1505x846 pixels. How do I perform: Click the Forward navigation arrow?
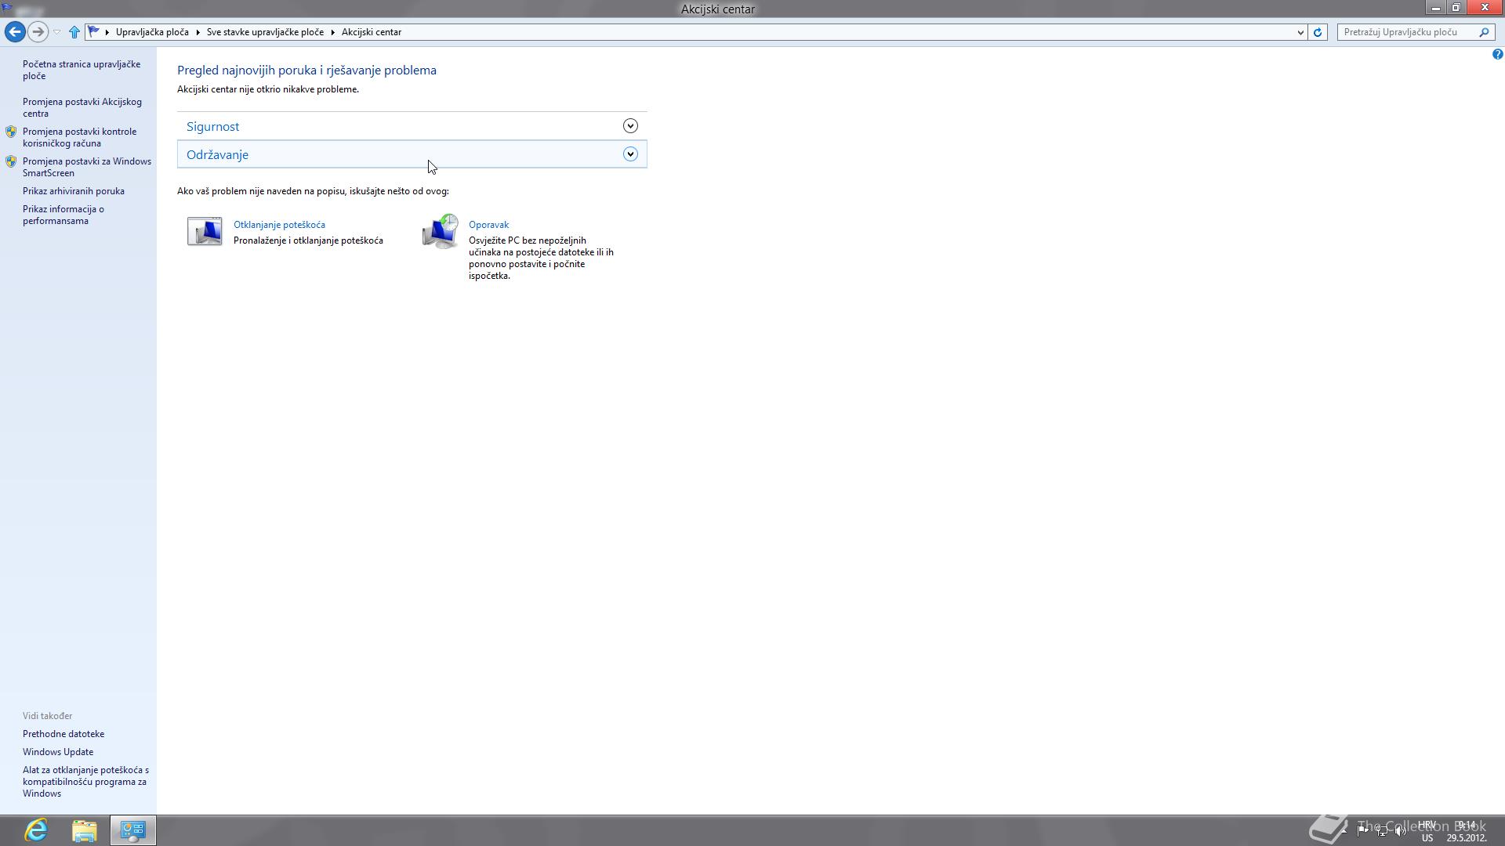[37, 32]
